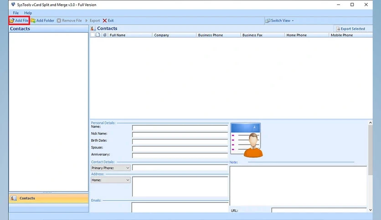Close the vCard Split and Merge window
The image size is (381, 220).
(366, 5)
